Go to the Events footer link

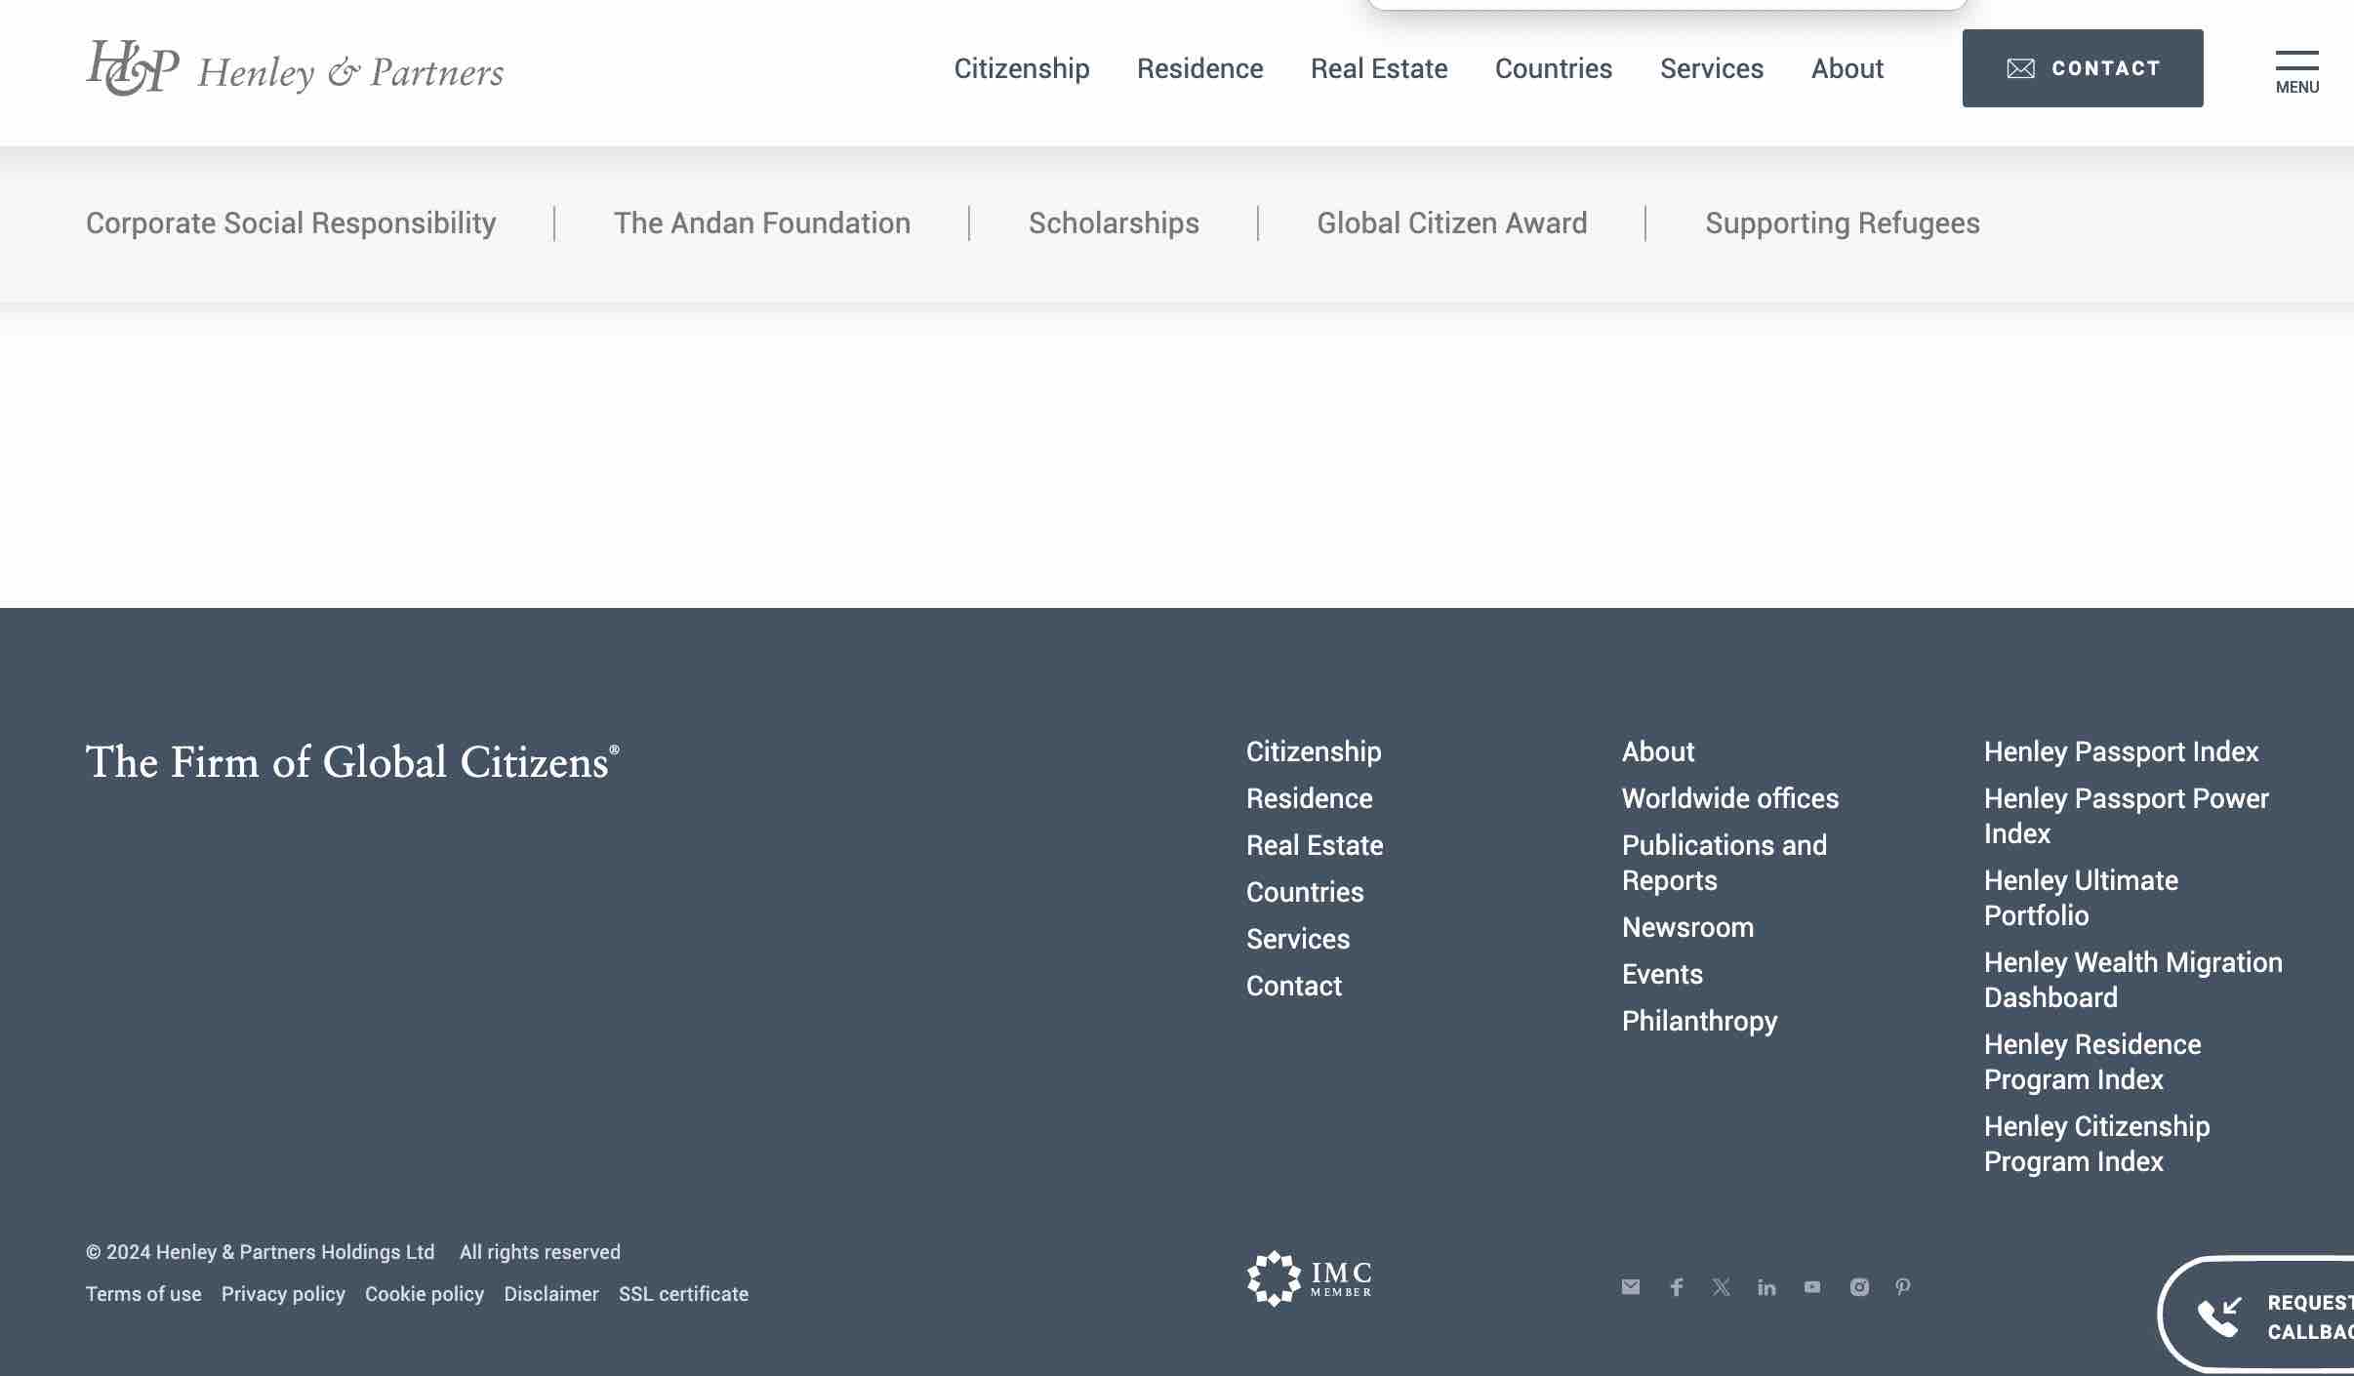point(1662,974)
